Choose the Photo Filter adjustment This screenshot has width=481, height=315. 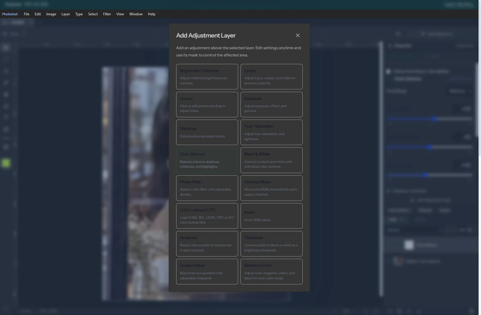click(207, 188)
